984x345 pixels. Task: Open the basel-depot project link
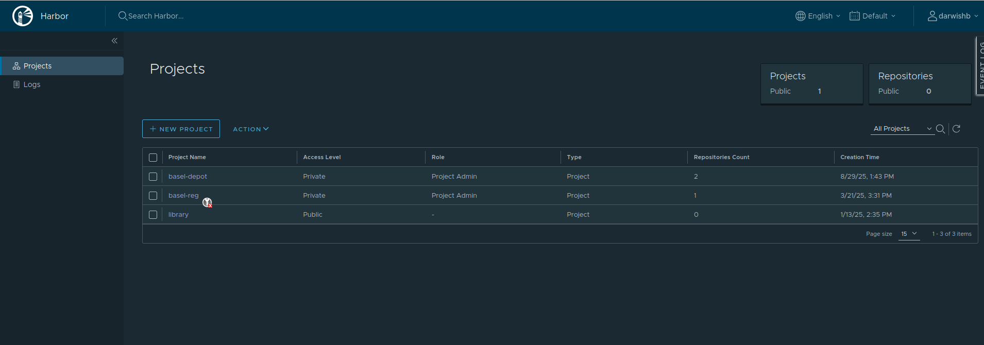click(x=188, y=177)
